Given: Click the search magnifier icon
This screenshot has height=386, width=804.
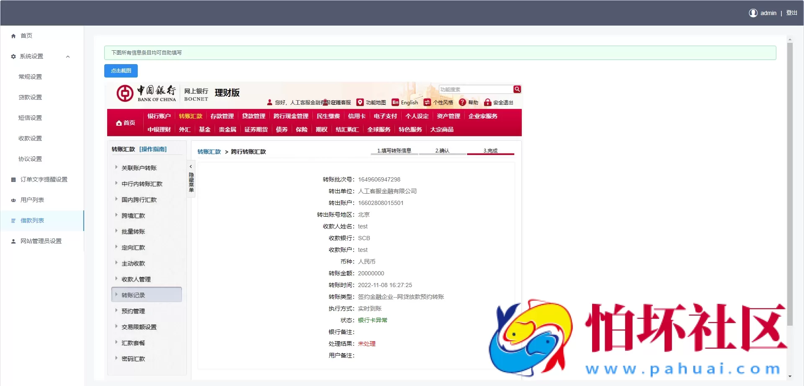Looking at the screenshot, I should pyautogui.click(x=517, y=89).
